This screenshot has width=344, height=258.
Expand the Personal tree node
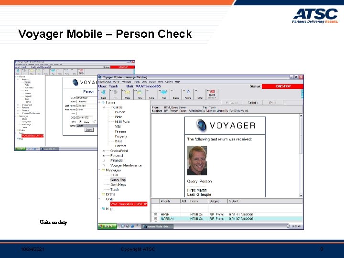(104, 156)
